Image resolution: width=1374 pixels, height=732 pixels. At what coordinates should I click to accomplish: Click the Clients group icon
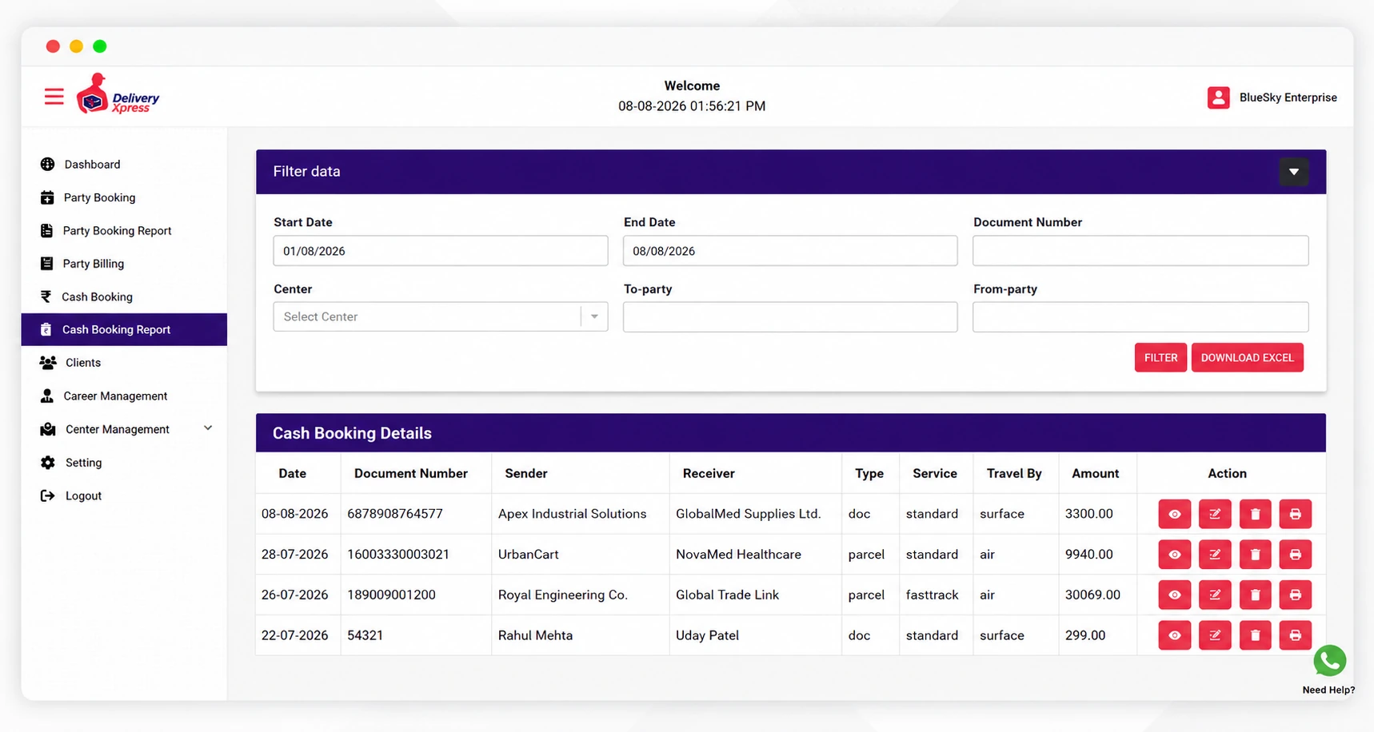48,363
